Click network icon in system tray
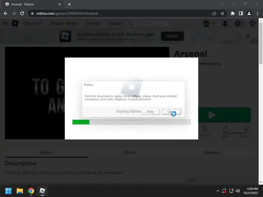The image size is (263, 197). (231, 191)
